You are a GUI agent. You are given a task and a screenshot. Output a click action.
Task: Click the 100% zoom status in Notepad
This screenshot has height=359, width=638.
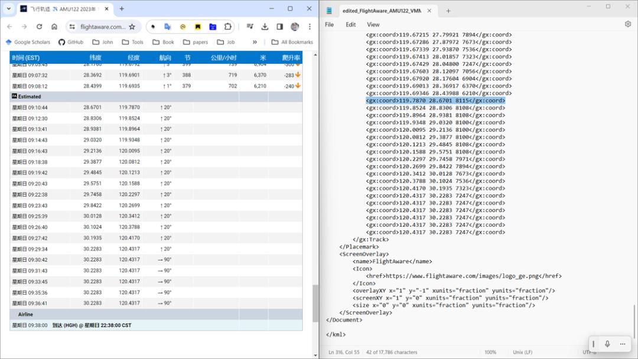[x=490, y=352]
